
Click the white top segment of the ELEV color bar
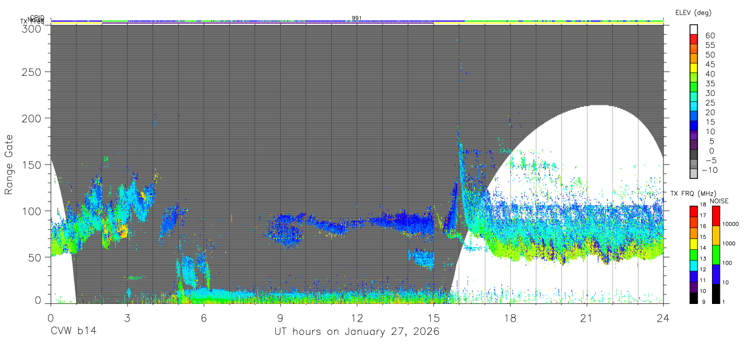click(x=694, y=30)
